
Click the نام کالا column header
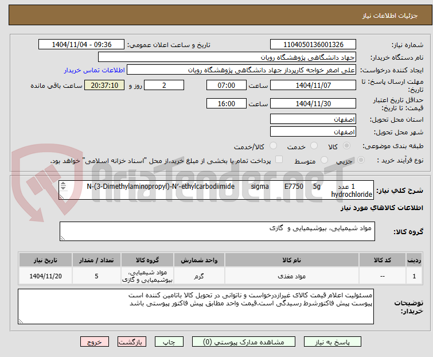pyautogui.click(x=291, y=260)
